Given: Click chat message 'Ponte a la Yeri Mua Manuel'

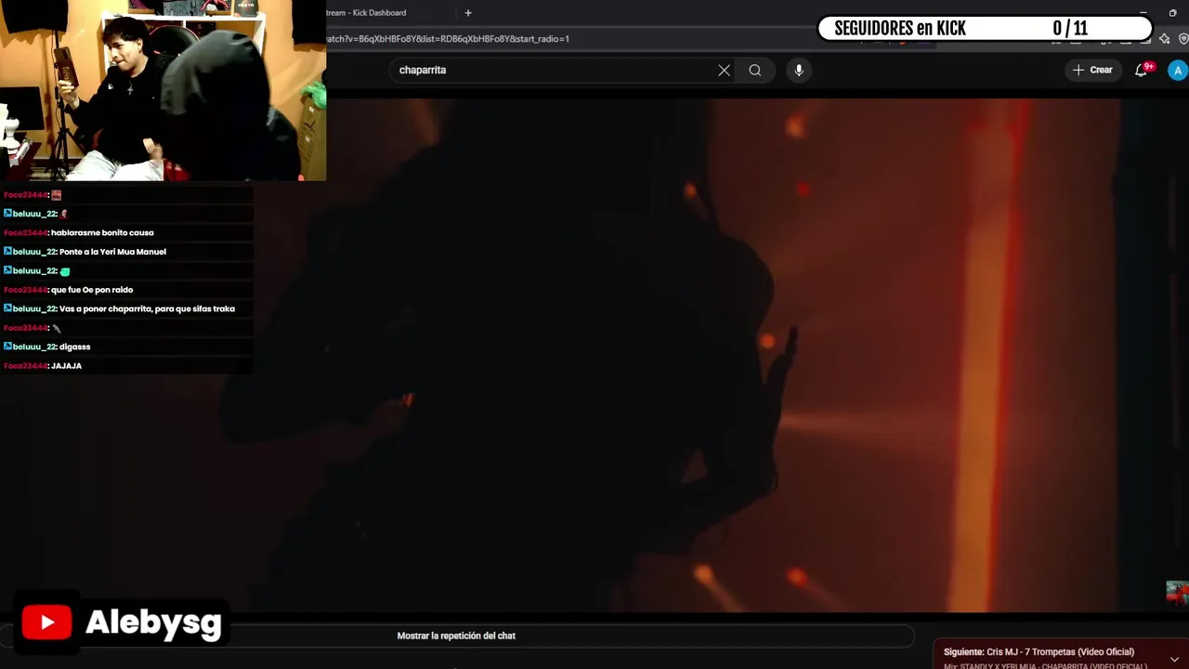Looking at the screenshot, I should click(x=112, y=252).
